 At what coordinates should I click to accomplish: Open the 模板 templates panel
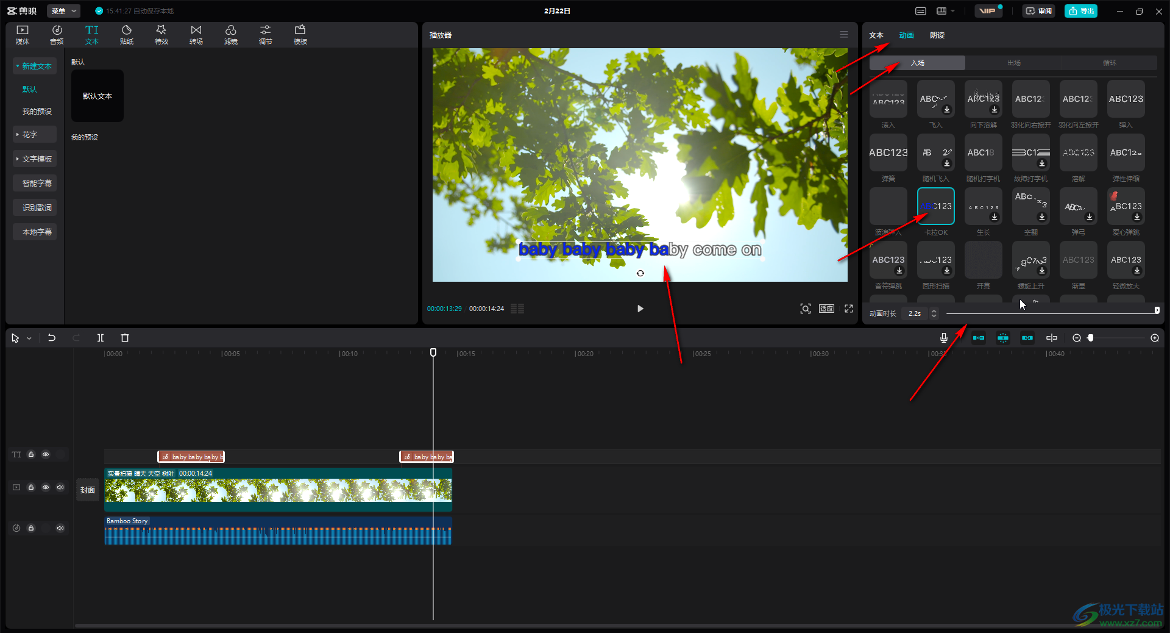[300, 35]
